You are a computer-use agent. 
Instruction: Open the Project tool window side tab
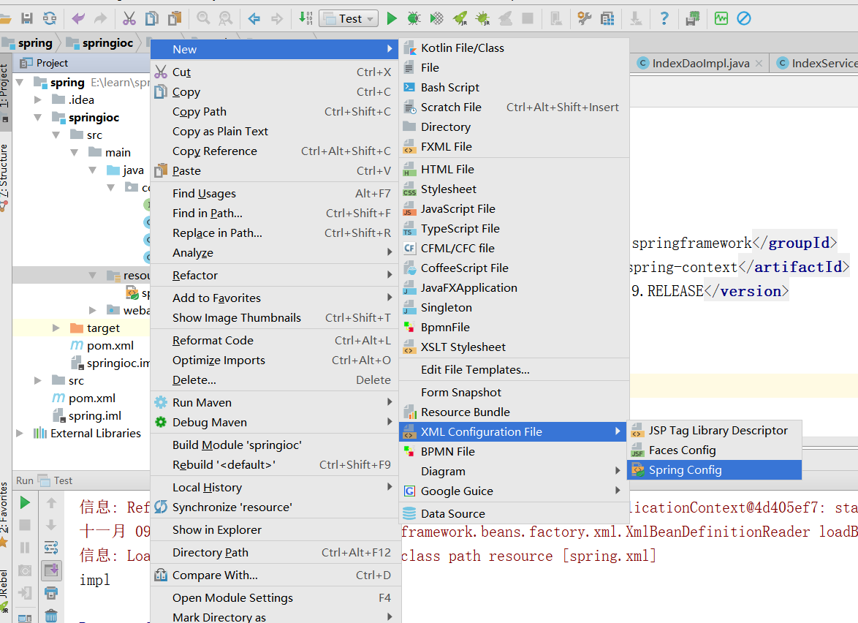pos(5,91)
